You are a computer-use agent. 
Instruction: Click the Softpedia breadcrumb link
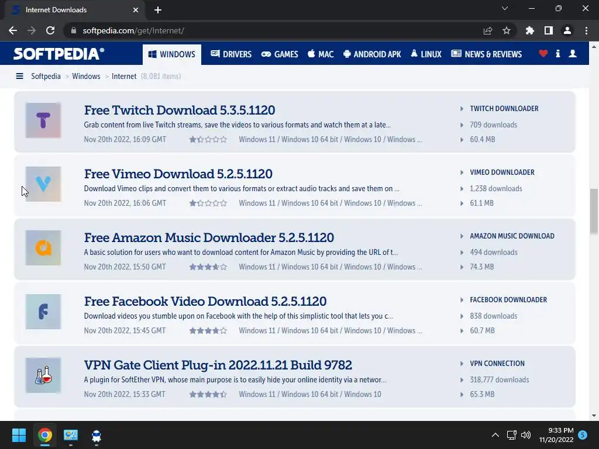pos(46,77)
